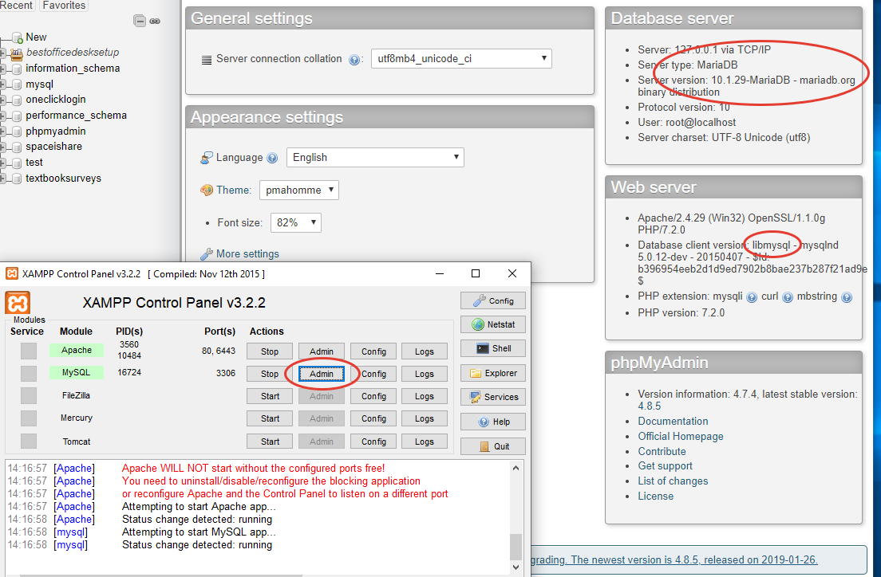The image size is (881, 577).
Task: Click the XAMPP log scrollbar down arrow
Action: (x=516, y=567)
